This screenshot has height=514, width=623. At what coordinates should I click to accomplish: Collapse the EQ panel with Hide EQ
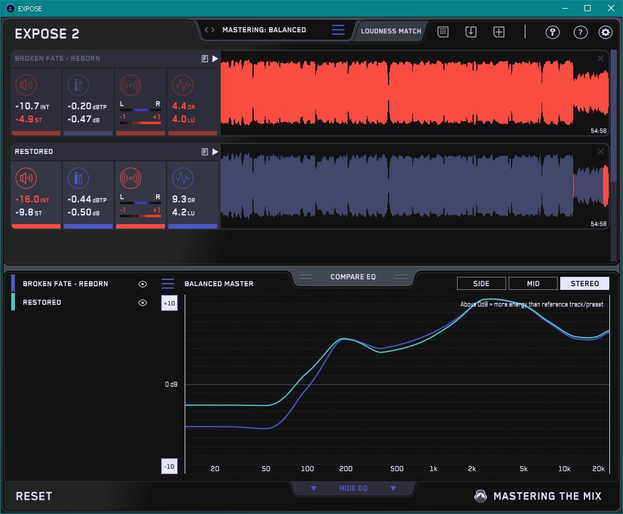(353, 489)
